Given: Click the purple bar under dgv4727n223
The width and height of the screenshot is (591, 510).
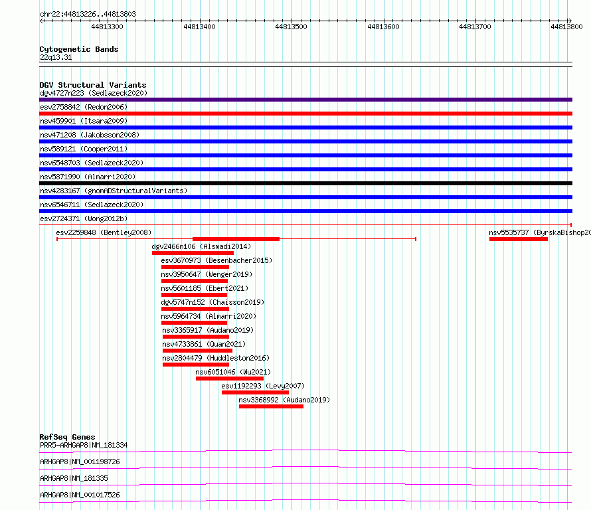Looking at the screenshot, I should tap(305, 100).
